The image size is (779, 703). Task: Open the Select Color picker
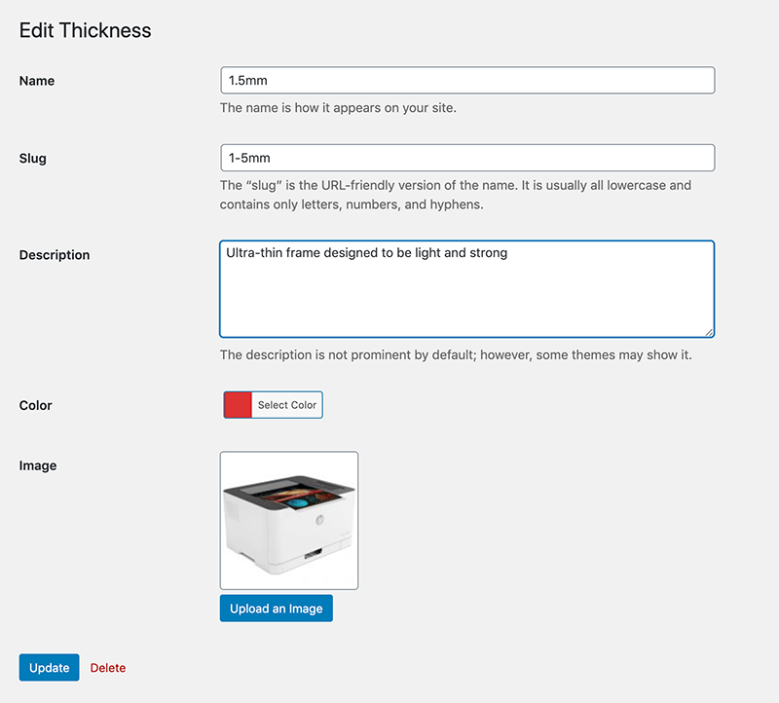[x=287, y=405]
